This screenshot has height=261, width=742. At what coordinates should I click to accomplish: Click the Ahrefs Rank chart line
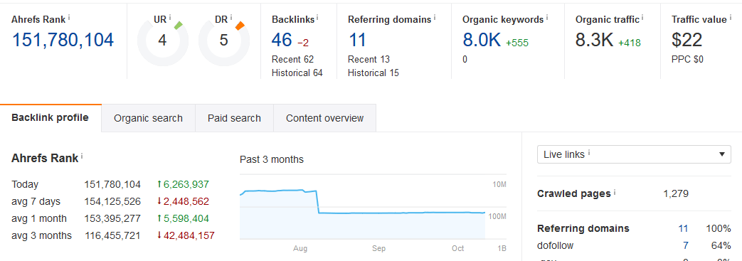point(402,213)
